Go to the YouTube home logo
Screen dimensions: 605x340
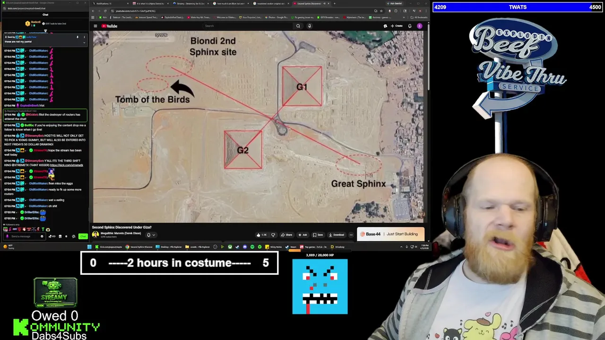click(109, 26)
